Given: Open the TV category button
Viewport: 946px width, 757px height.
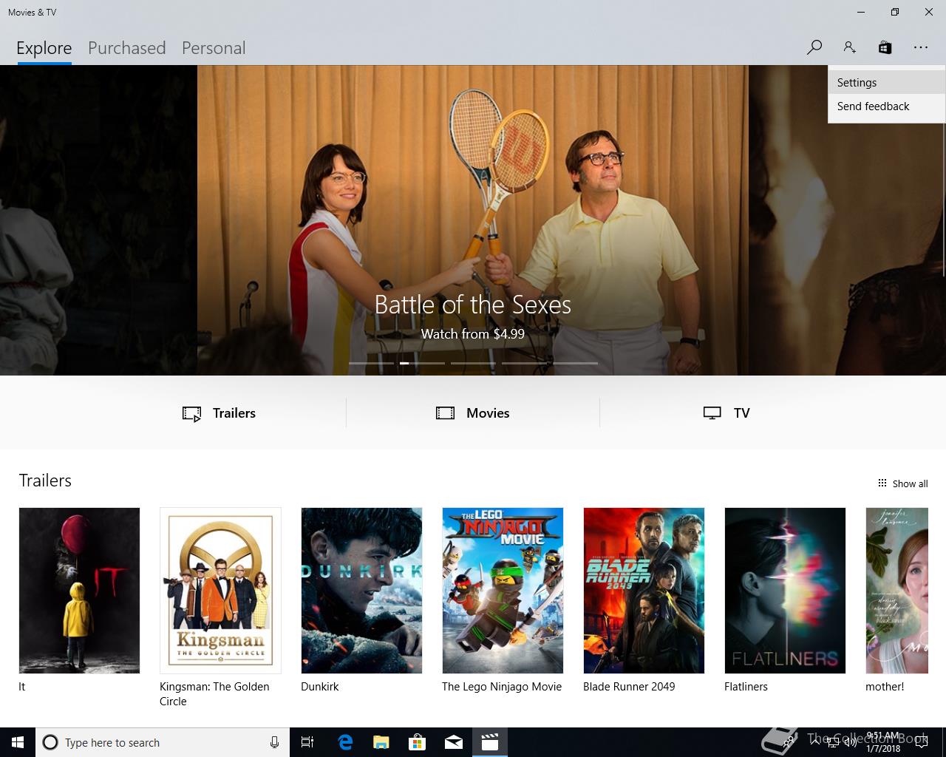Looking at the screenshot, I should 726,413.
